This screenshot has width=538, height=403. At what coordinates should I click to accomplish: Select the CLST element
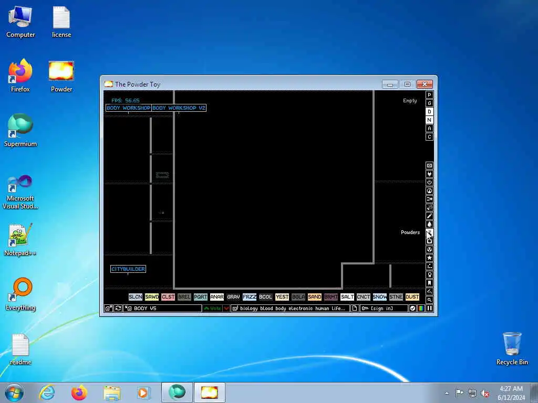[x=168, y=297]
